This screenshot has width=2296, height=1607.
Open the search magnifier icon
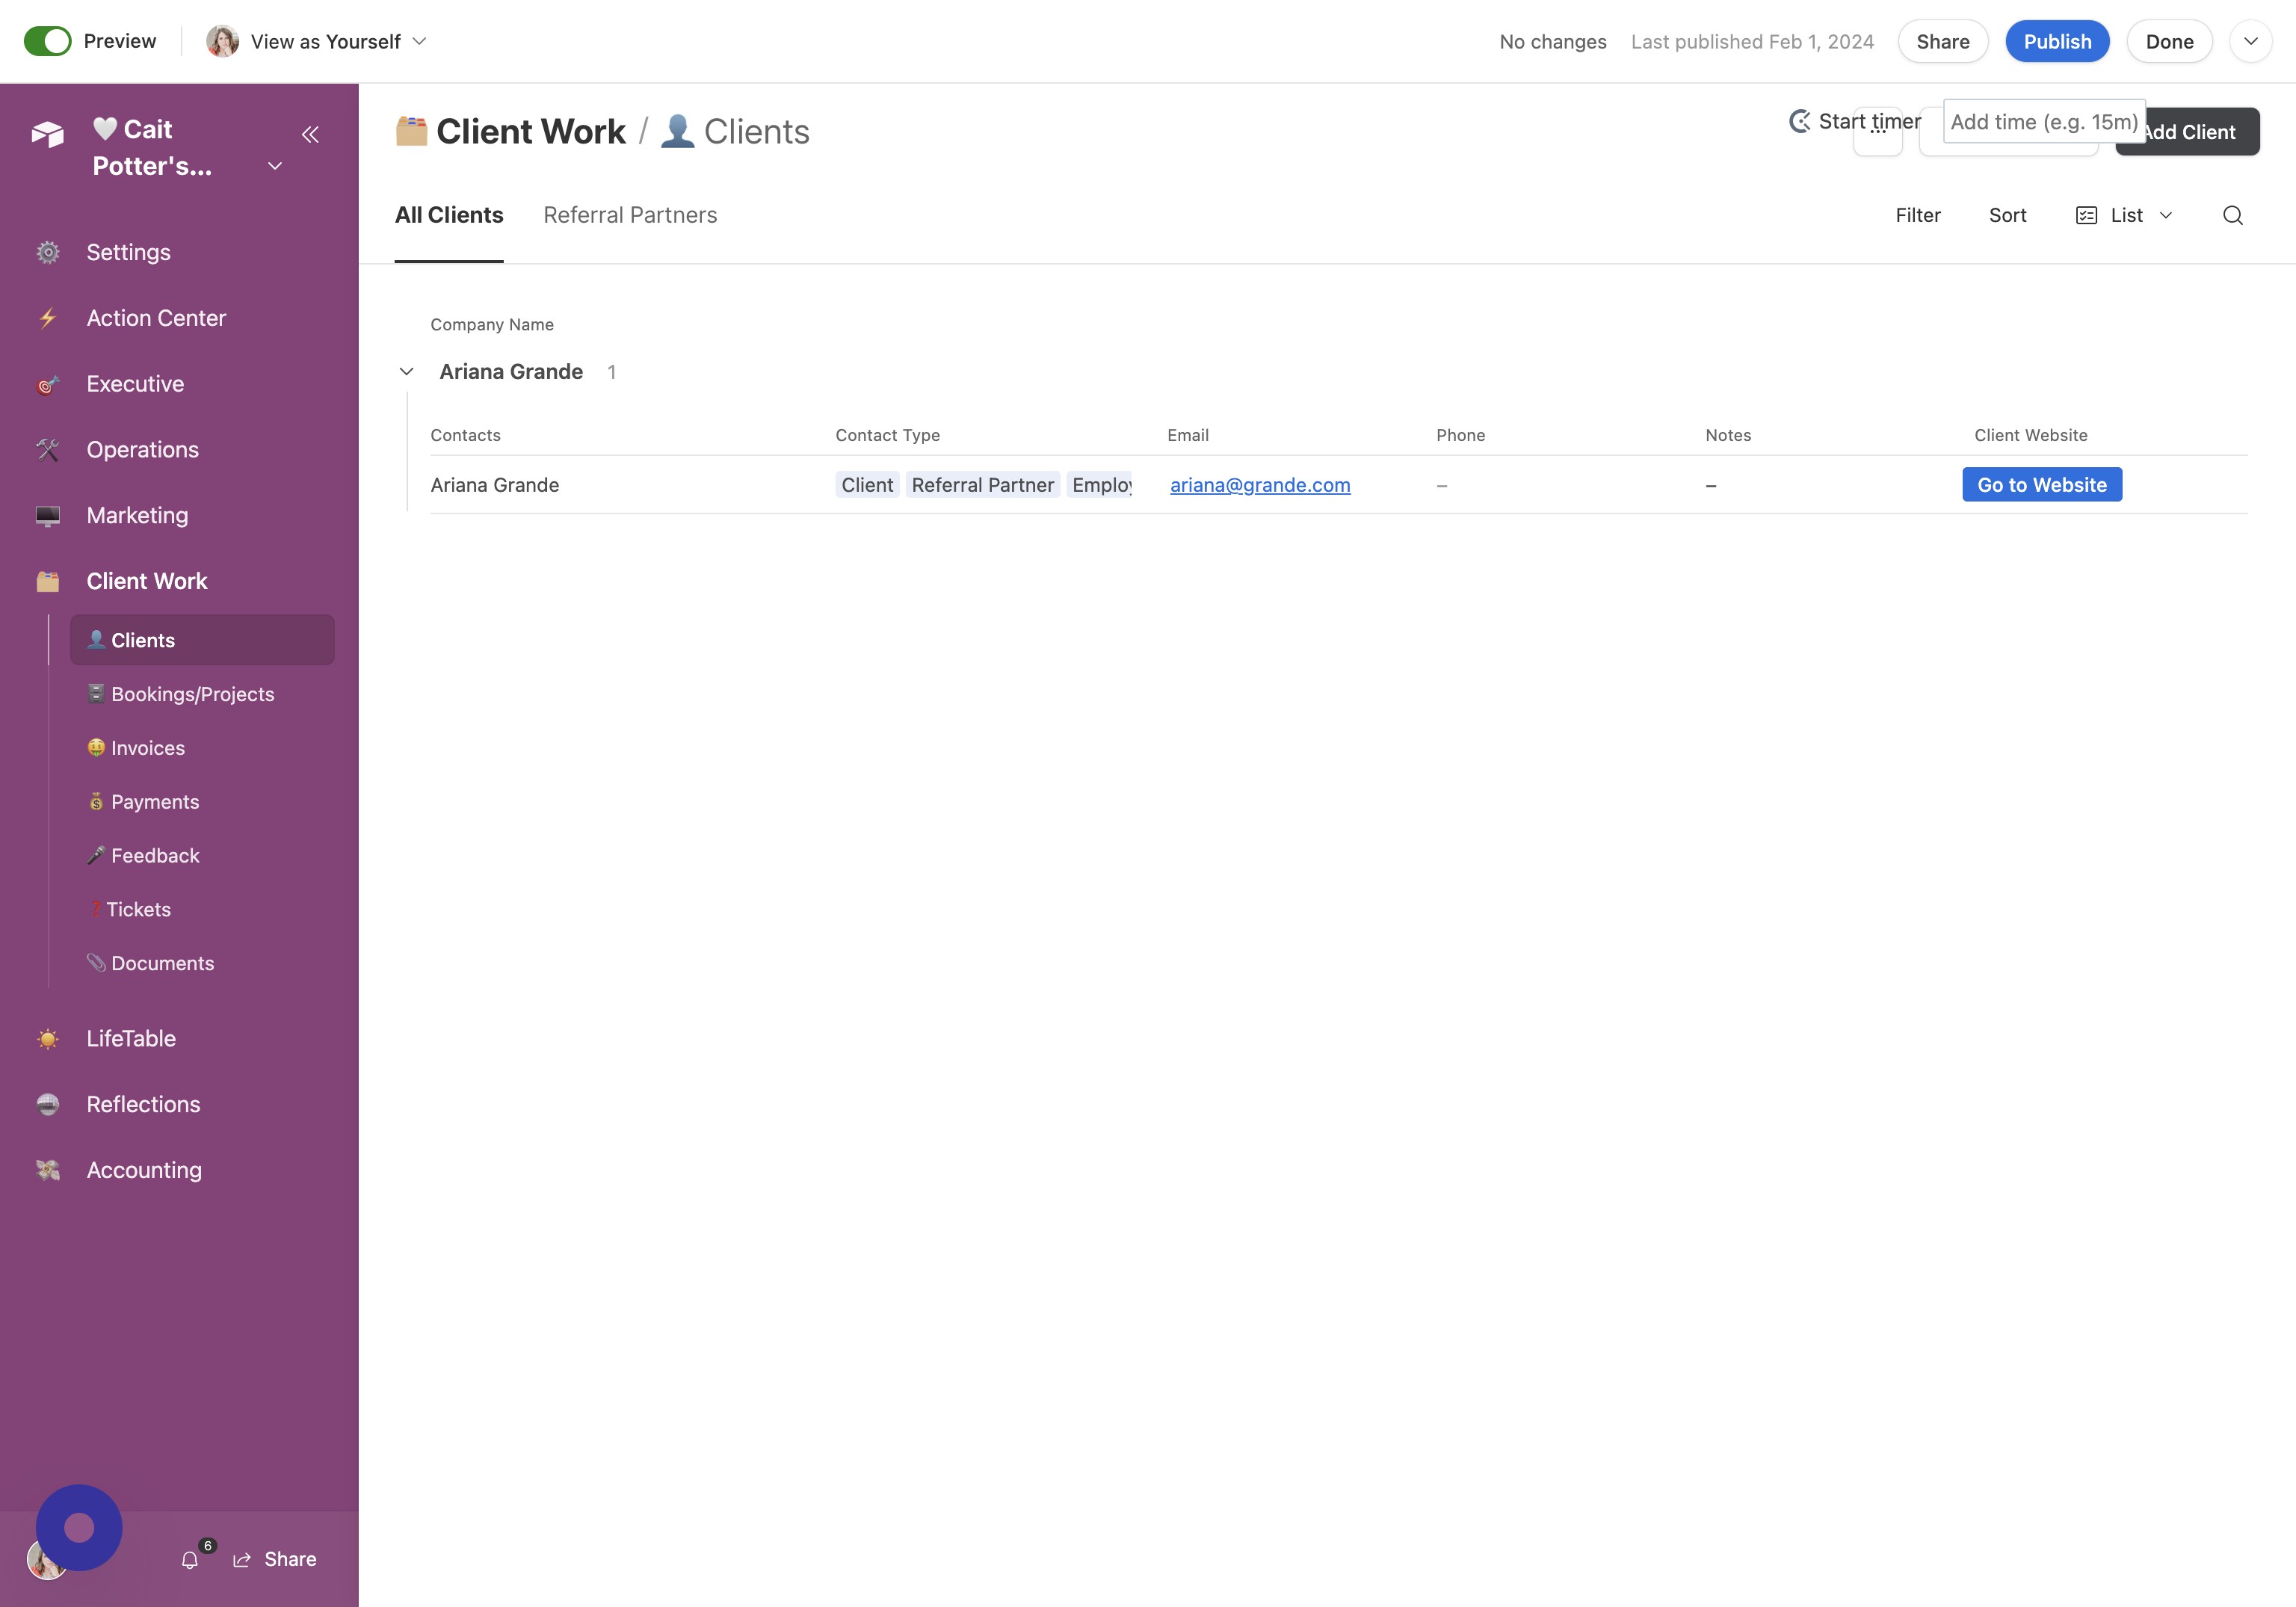pos(2232,215)
